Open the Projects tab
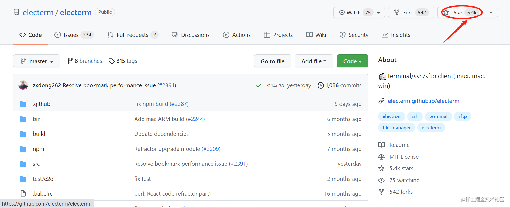510x208 pixels. point(278,35)
